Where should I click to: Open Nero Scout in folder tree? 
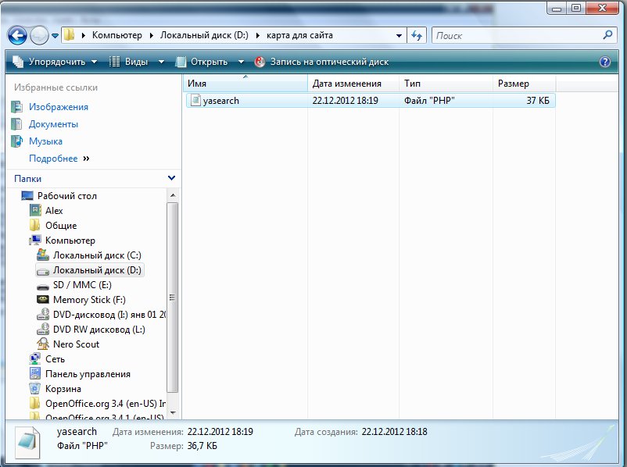click(x=76, y=344)
